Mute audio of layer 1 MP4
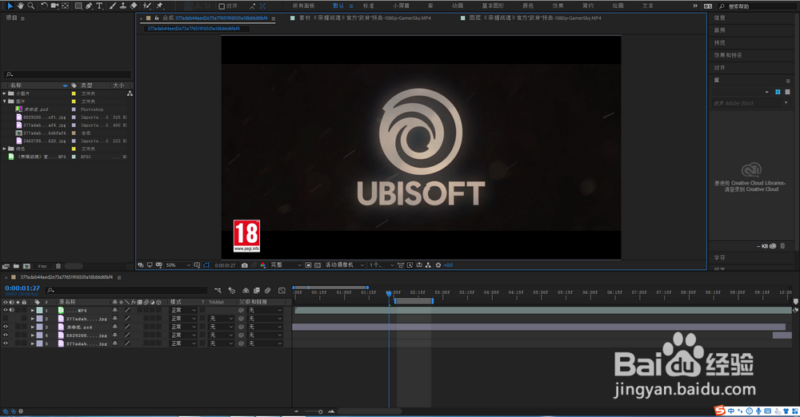Viewport: 800px width, 417px height. coord(12,310)
